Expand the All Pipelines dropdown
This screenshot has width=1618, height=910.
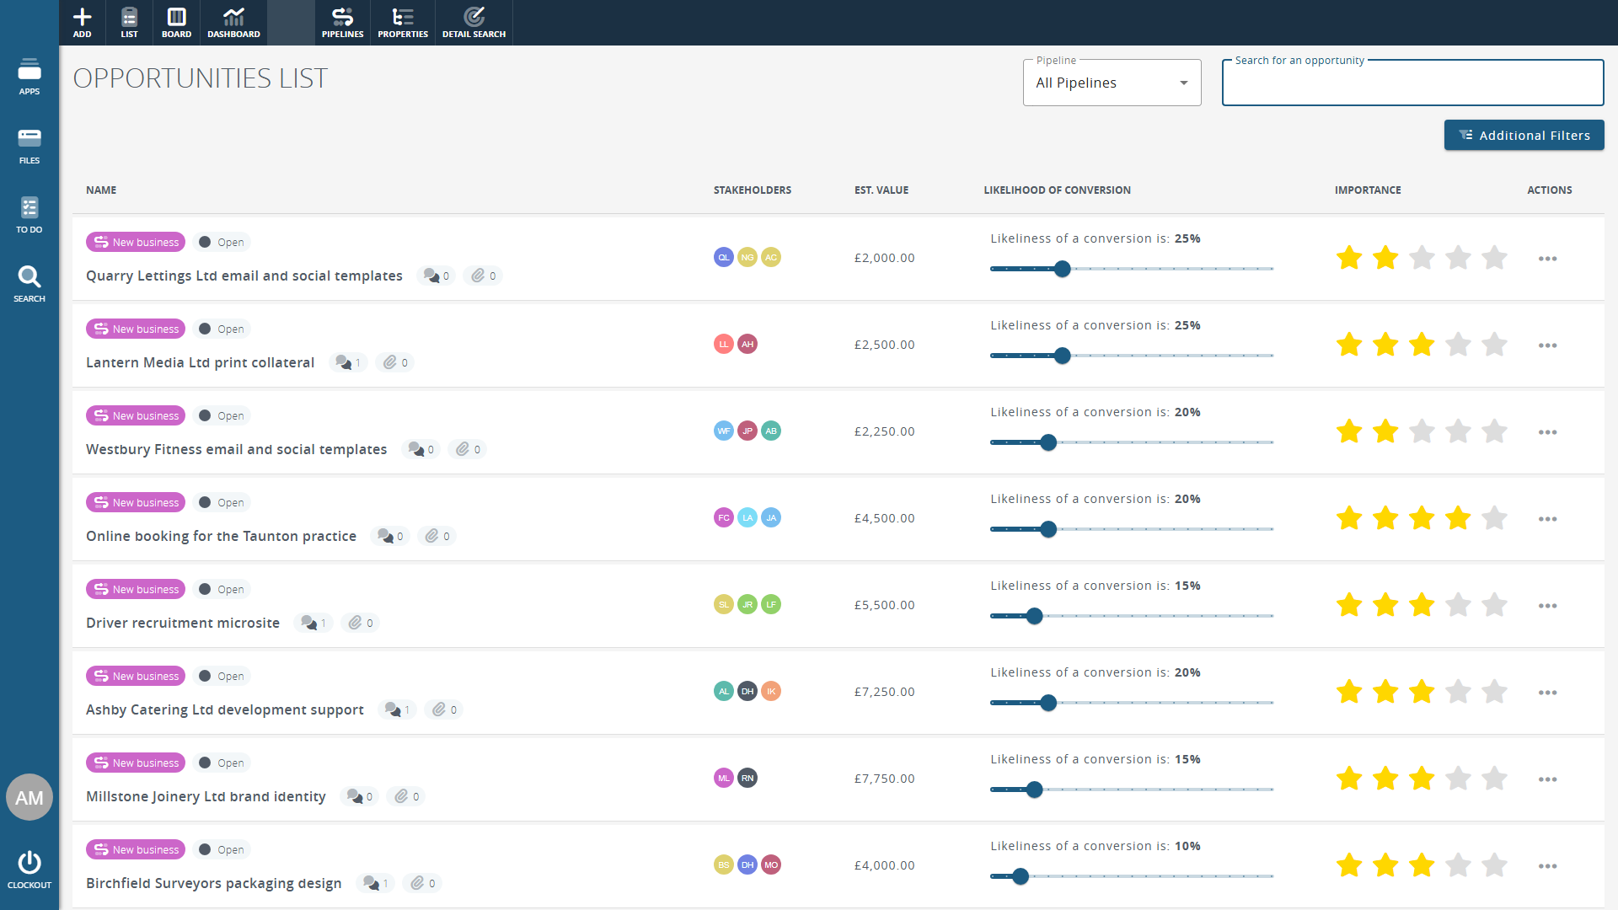[x=1112, y=83]
